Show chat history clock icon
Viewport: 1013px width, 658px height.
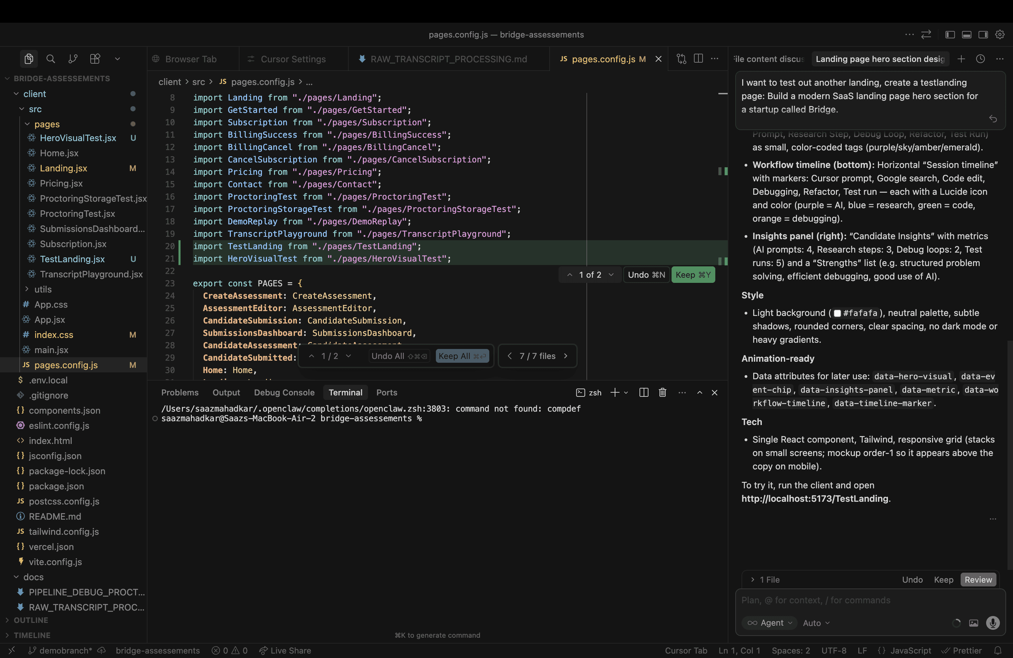click(980, 59)
